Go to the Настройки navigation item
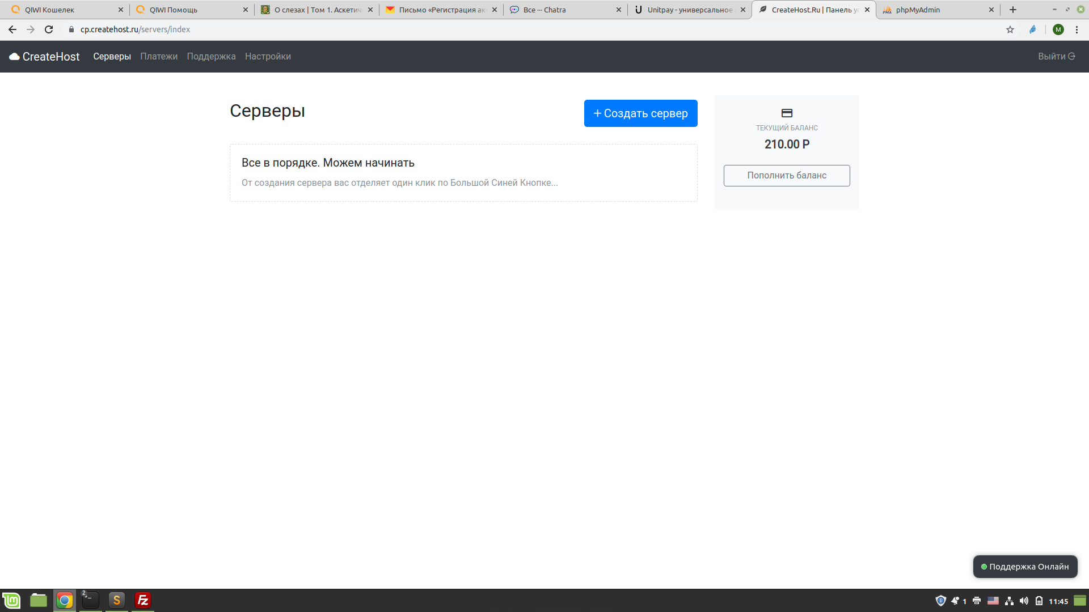The width and height of the screenshot is (1089, 612). [x=268, y=57]
